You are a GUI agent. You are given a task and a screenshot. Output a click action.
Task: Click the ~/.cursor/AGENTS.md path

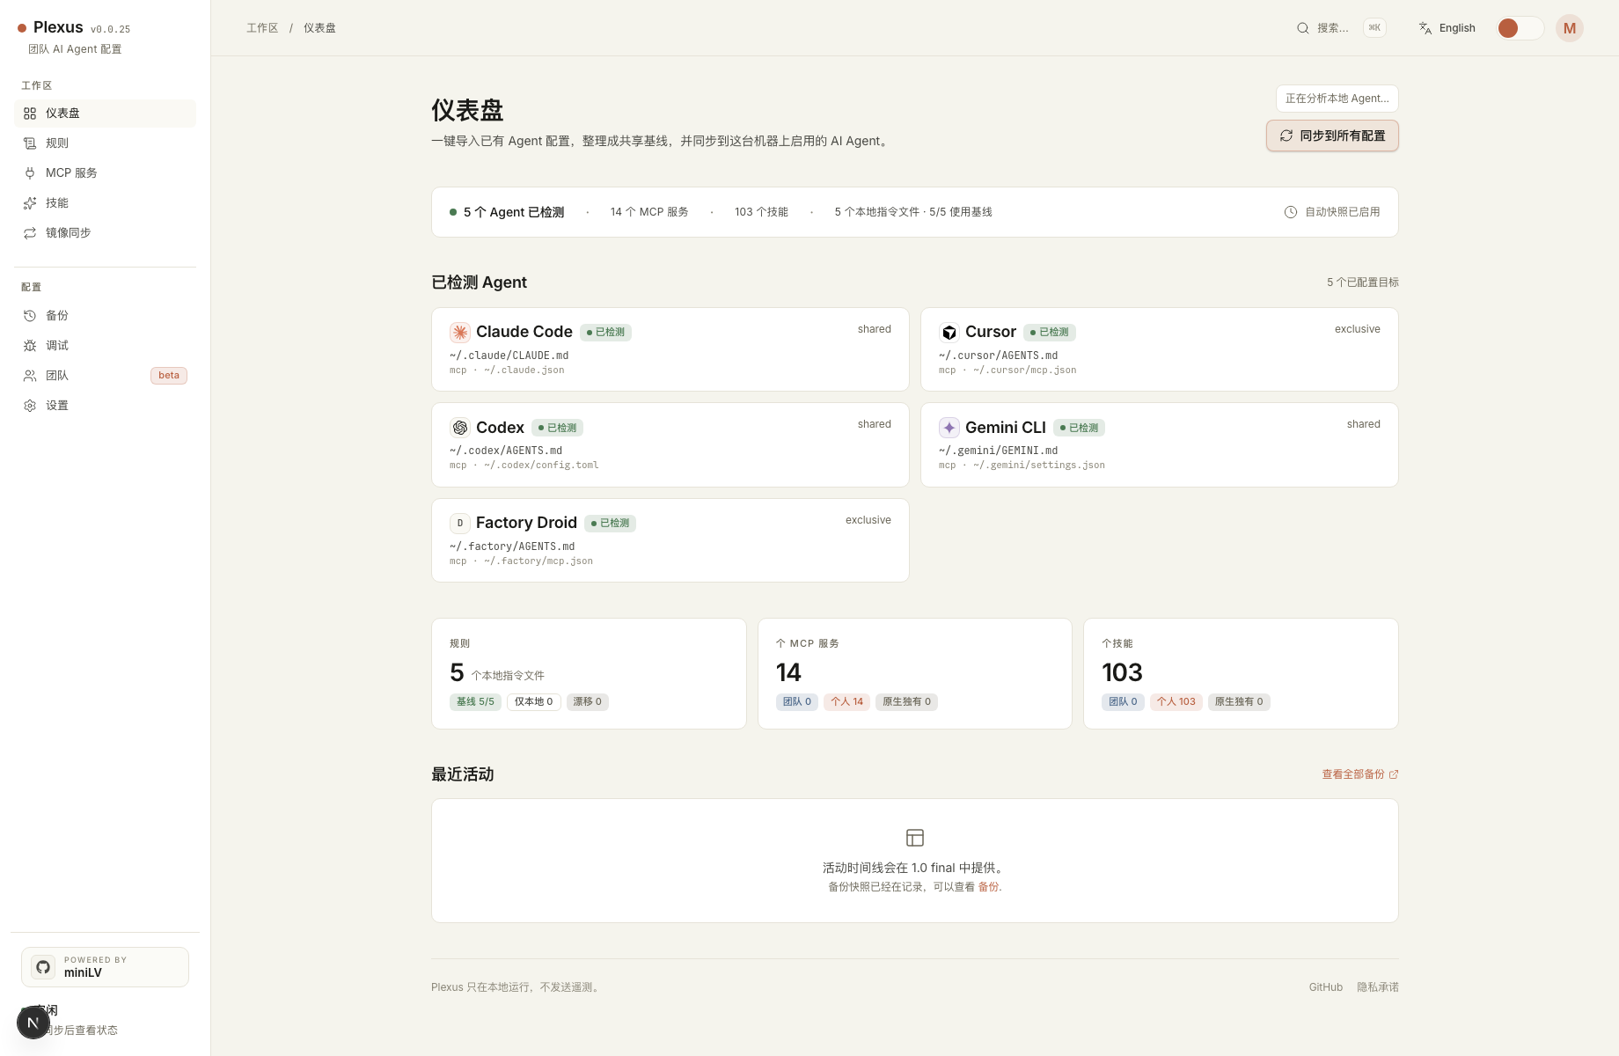point(998,356)
